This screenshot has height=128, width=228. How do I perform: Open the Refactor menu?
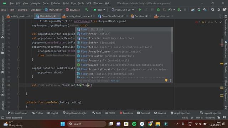click(x=56, y=3)
